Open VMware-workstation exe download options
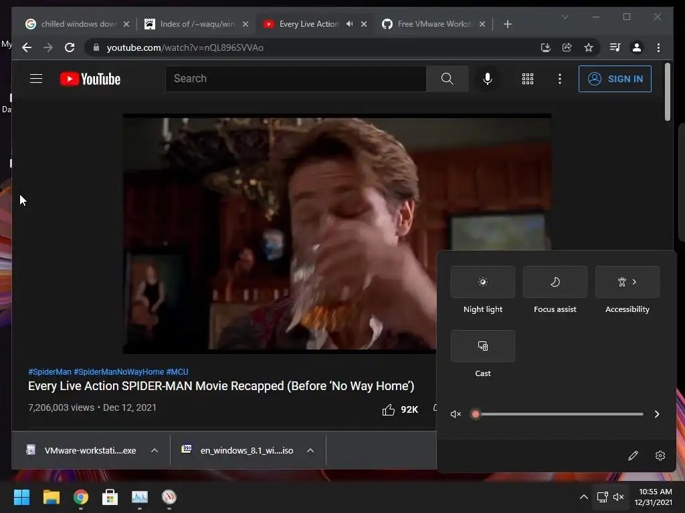 (x=155, y=450)
